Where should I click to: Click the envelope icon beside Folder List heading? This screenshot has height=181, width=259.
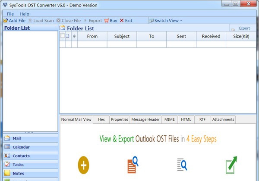click(62, 28)
